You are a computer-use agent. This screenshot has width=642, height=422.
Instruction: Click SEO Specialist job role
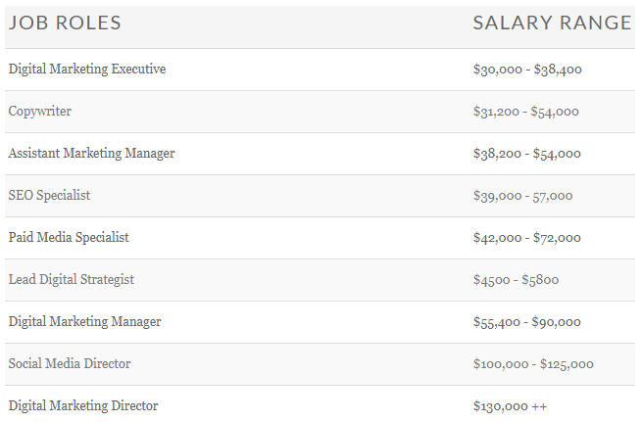[50, 196]
